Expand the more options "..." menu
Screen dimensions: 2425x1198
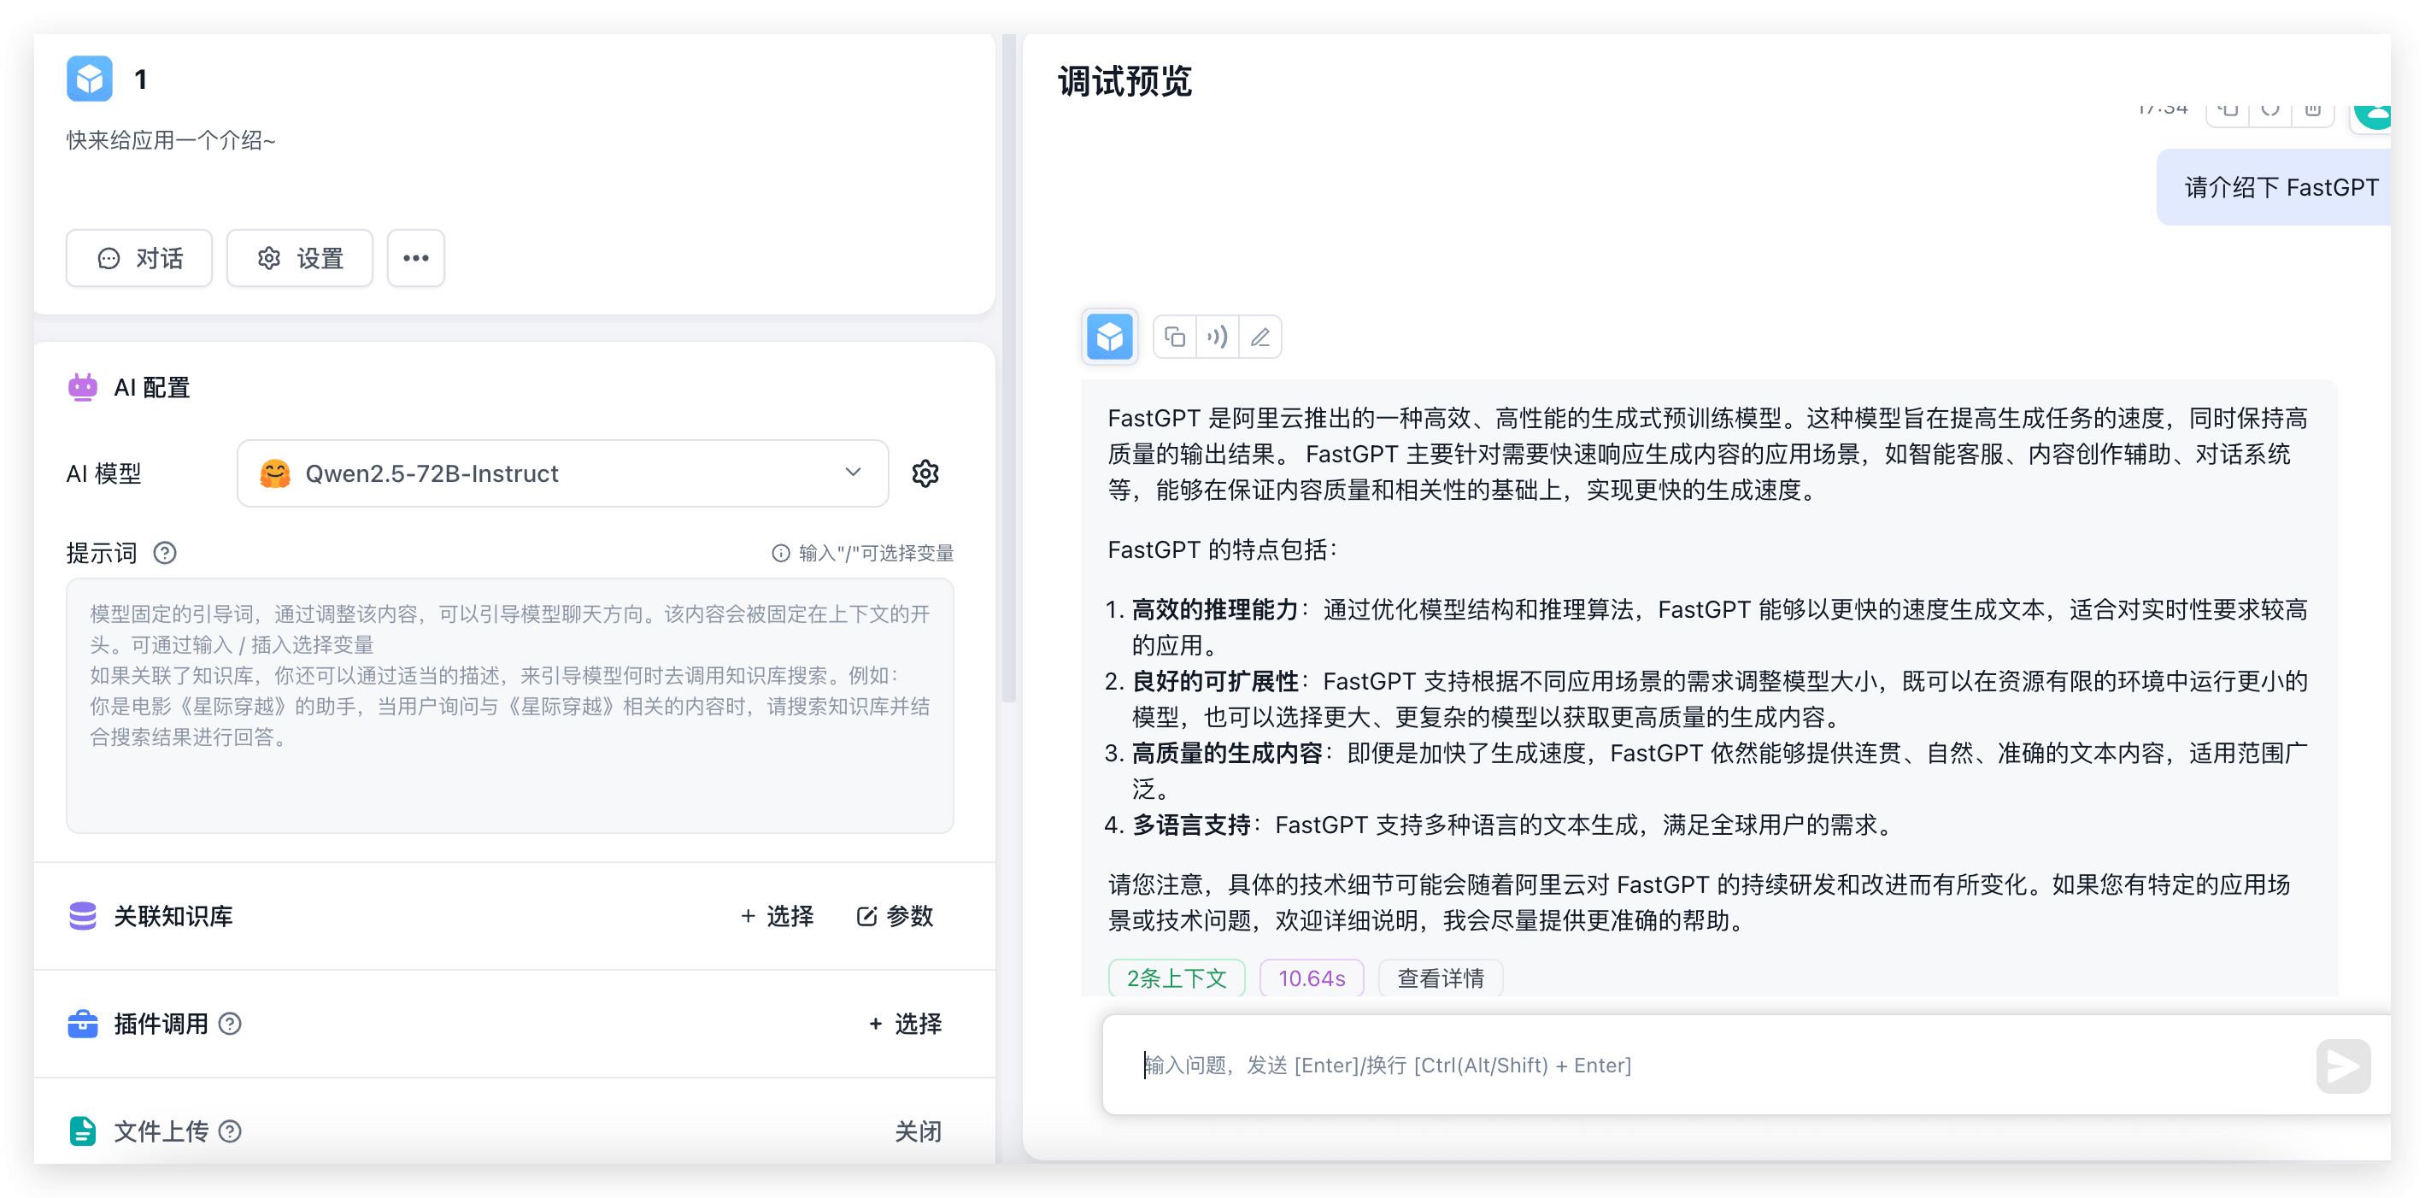(415, 258)
